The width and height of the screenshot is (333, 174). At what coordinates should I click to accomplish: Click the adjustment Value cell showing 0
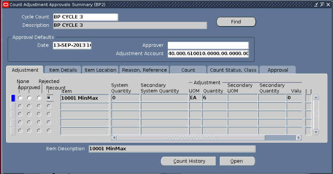point(294,98)
